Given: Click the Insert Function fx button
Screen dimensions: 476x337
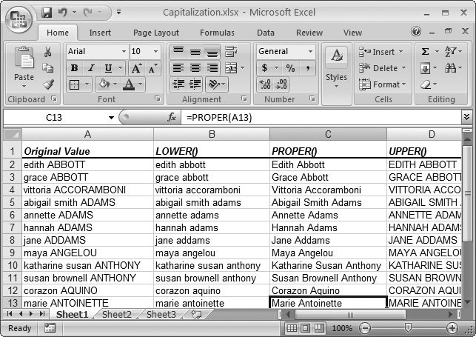Looking at the screenshot, I should click(x=172, y=117).
